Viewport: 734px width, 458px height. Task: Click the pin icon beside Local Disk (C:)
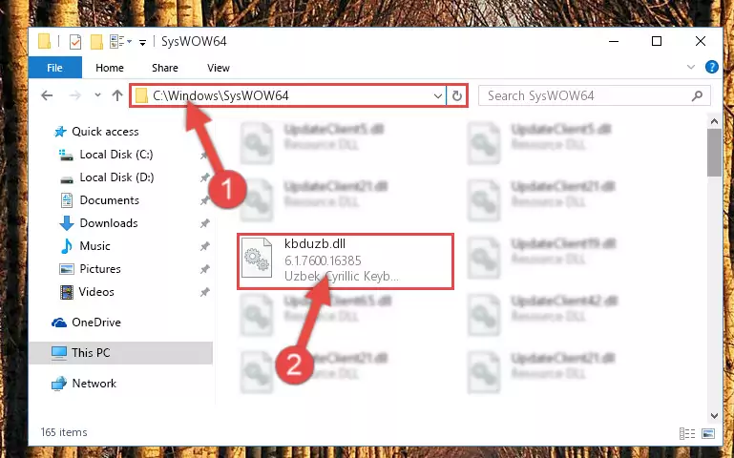coord(204,156)
